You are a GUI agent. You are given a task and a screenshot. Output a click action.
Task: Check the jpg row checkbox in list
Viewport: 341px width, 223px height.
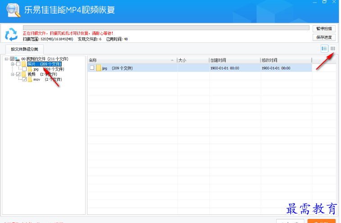coord(92,68)
